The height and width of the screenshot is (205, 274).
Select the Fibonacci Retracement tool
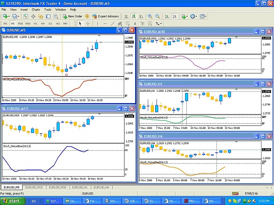(x=128, y=24)
